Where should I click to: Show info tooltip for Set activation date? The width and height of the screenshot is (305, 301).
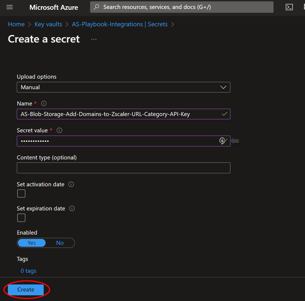pos(71,184)
